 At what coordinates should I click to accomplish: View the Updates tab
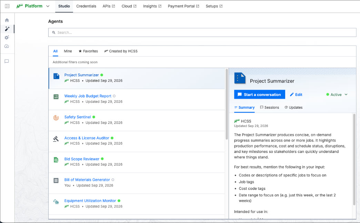click(x=294, y=108)
